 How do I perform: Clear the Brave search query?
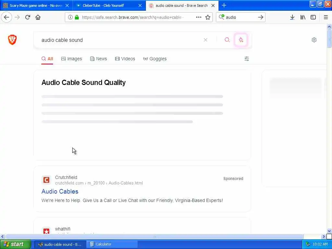point(205,40)
